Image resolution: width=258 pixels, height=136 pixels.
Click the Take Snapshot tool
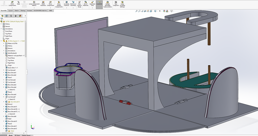click(x=116, y=4)
